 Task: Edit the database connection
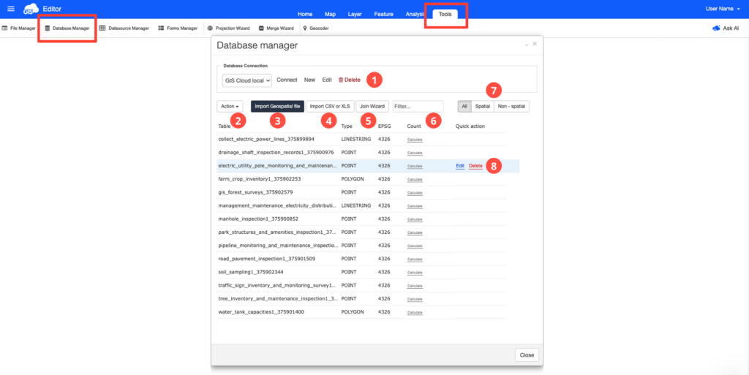click(x=327, y=80)
